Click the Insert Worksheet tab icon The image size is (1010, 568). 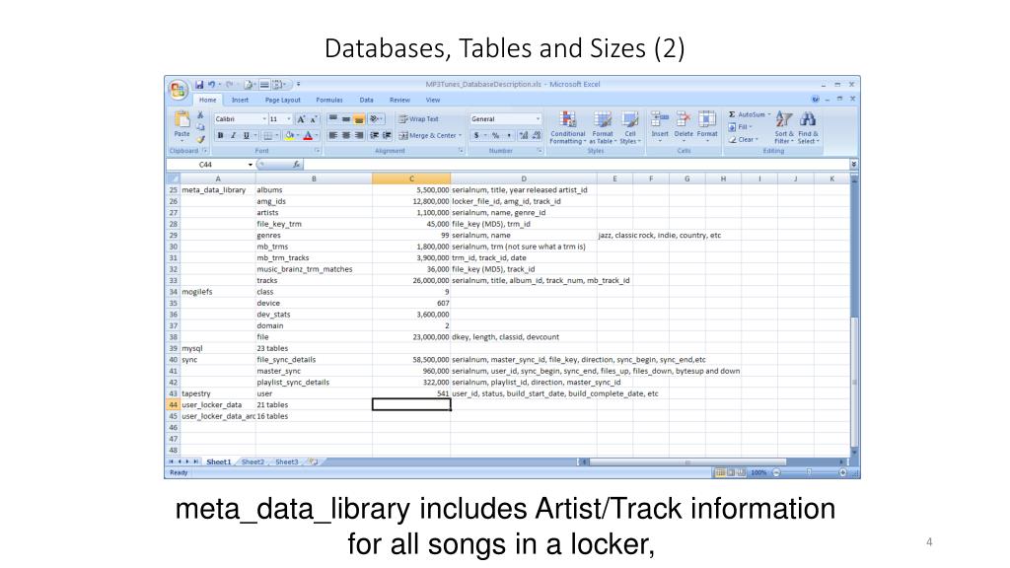pos(313,461)
